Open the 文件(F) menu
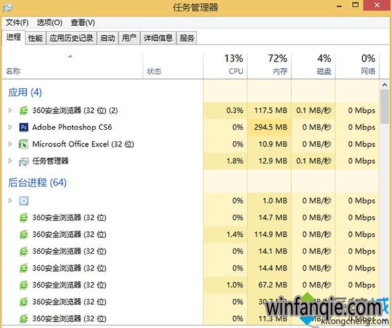392x328 pixels. click(x=17, y=23)
